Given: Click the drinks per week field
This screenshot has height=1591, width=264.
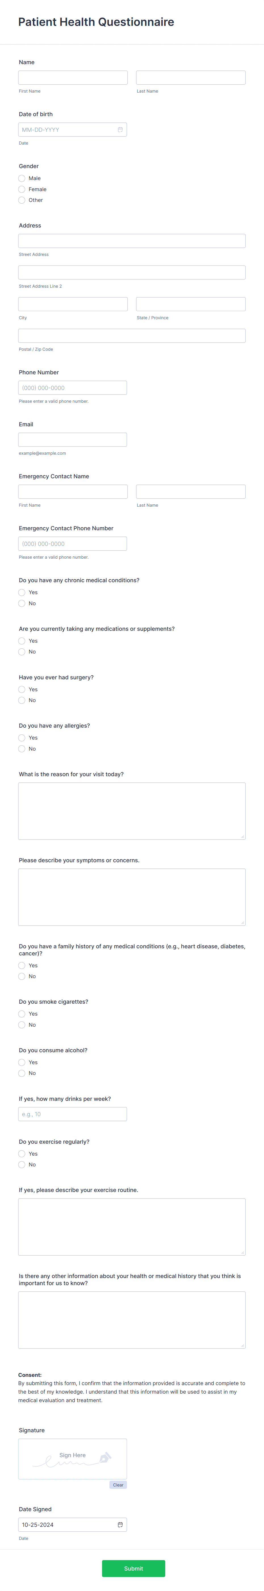Looking at the screenshot, I should coord(72,1114).
